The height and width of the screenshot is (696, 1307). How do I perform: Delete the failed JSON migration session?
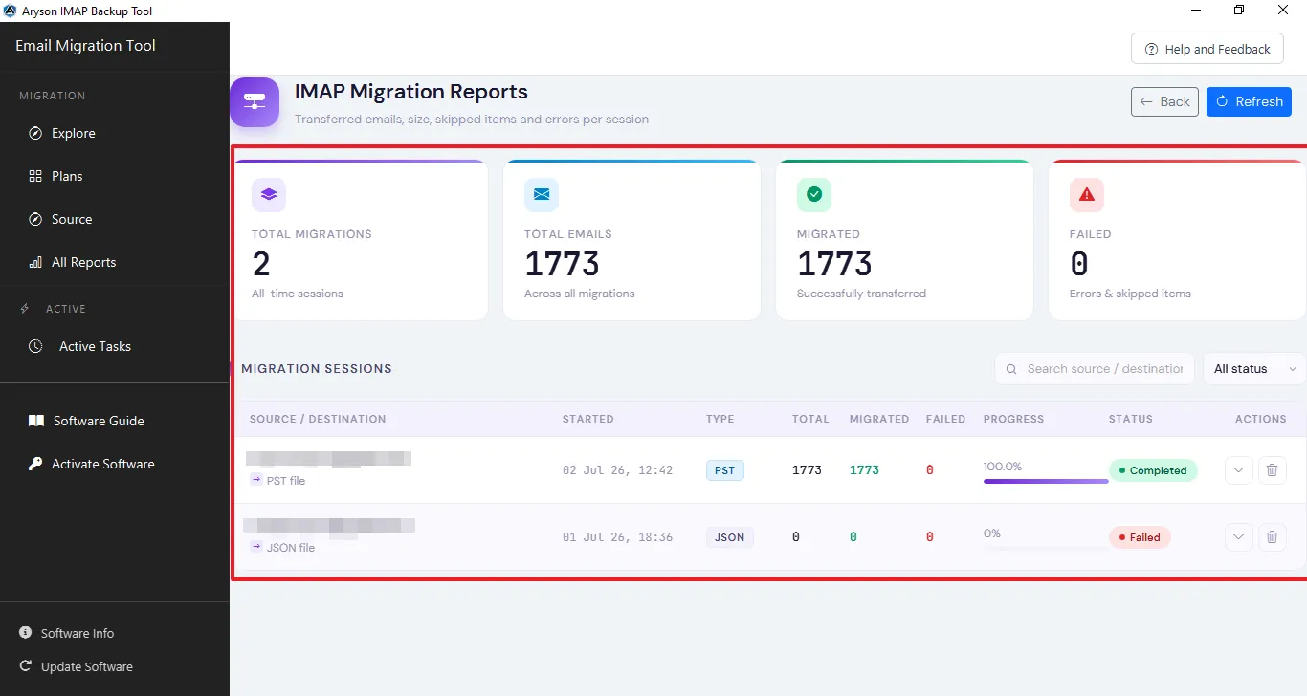[1272, 537]
